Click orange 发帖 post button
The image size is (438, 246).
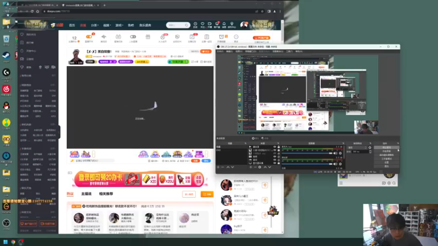207,194
